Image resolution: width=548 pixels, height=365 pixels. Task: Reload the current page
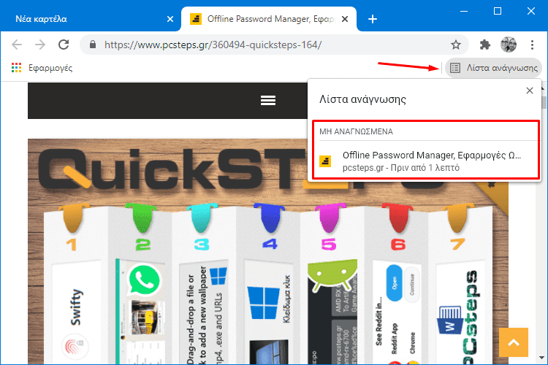64,45
